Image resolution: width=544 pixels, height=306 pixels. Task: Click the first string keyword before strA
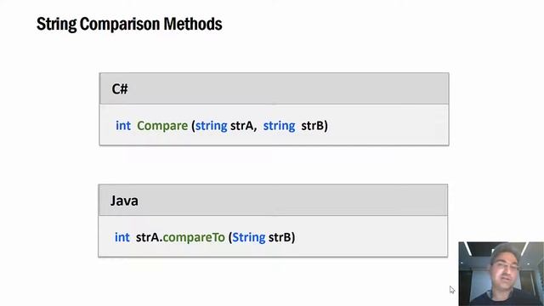coord(212,126)
